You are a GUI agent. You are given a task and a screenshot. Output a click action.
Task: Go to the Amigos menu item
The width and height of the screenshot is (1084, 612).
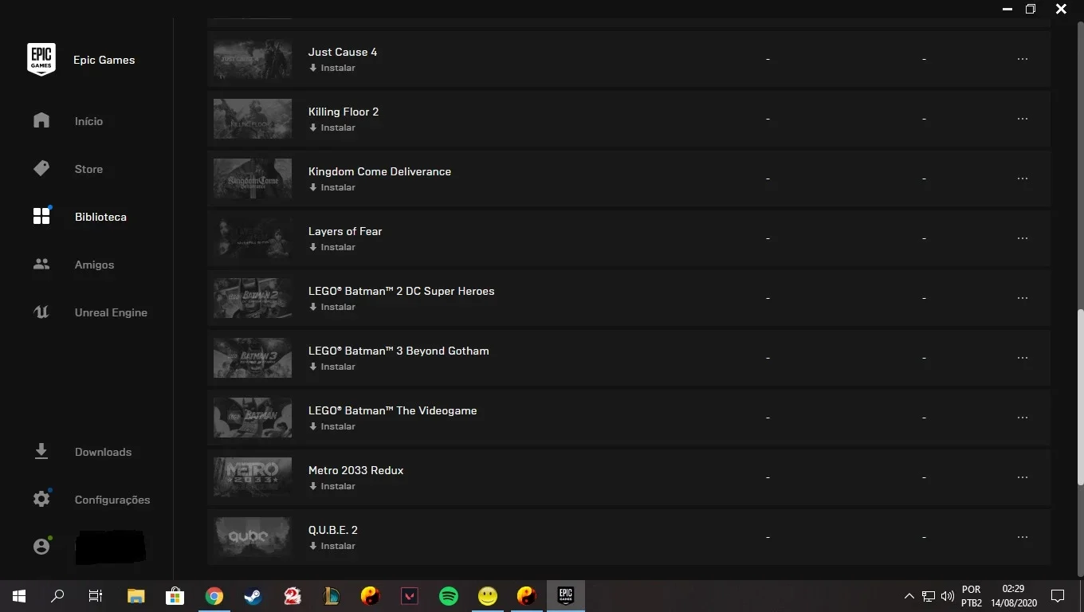pyautogui.click(x=94, y=265)
